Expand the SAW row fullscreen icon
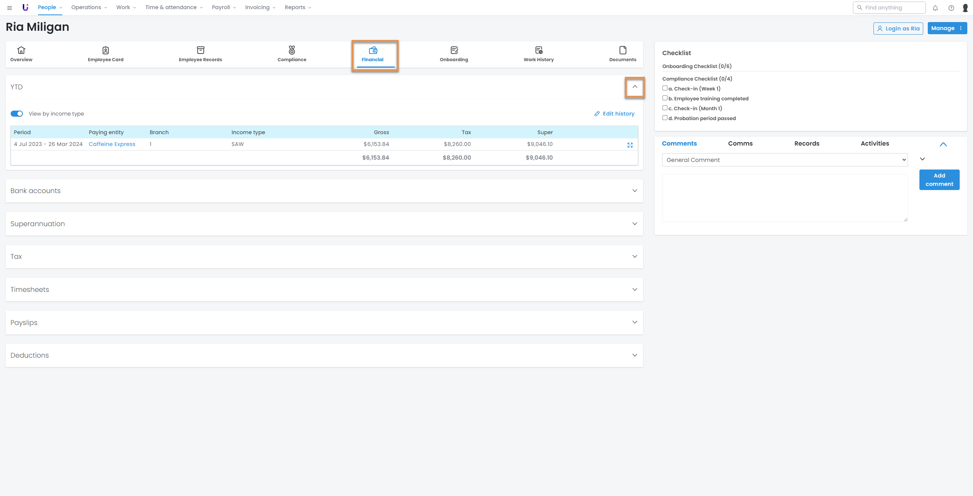973x496 pixels. (630, 145)
